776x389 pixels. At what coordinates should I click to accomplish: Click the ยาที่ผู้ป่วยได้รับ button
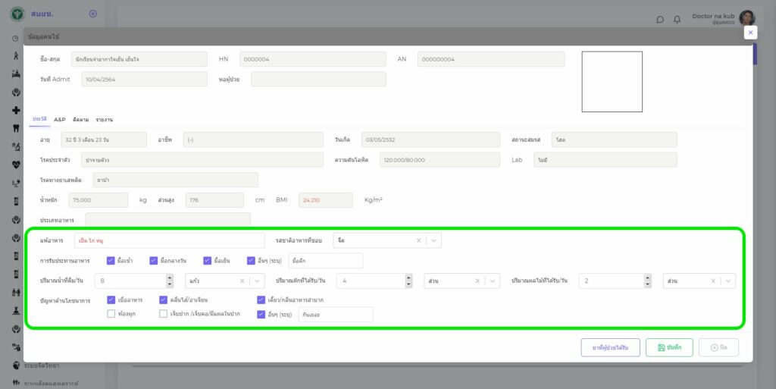pyautogui.click(x=610, y=347)
